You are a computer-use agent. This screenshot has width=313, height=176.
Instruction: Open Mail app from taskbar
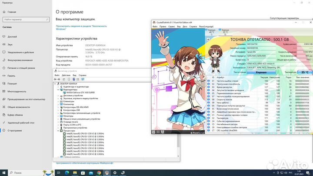[91, 173]
